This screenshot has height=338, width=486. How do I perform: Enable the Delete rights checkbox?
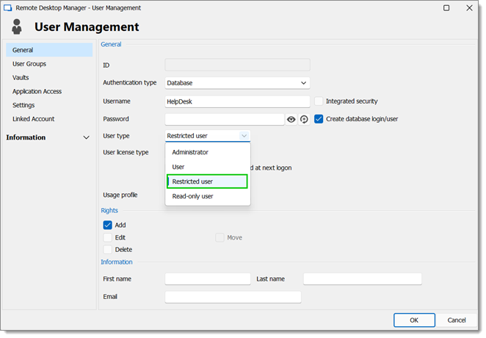(x=108, y=250)
